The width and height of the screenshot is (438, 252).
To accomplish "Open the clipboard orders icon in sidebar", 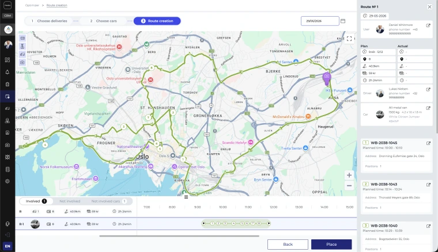I will pyautogui.click(x=7, y=84).
